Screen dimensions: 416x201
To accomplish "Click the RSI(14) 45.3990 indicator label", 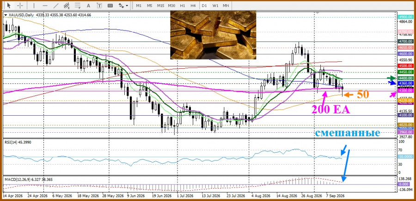I will (x=18, y=142).
